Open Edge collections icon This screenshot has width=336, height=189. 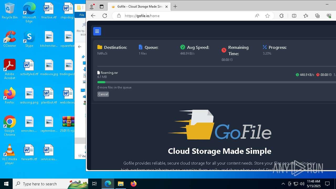point(317,16)
